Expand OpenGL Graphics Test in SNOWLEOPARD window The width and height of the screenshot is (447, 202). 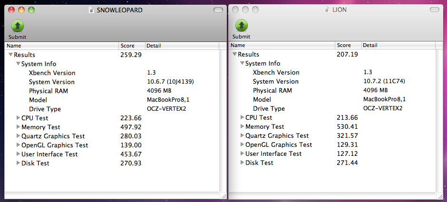pos(18,145)
